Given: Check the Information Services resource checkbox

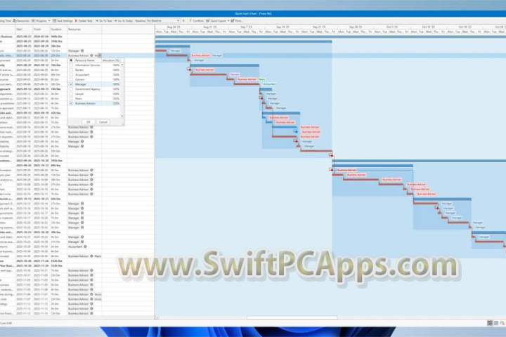Looking at the screenshot, I should [x=71, y=65].
